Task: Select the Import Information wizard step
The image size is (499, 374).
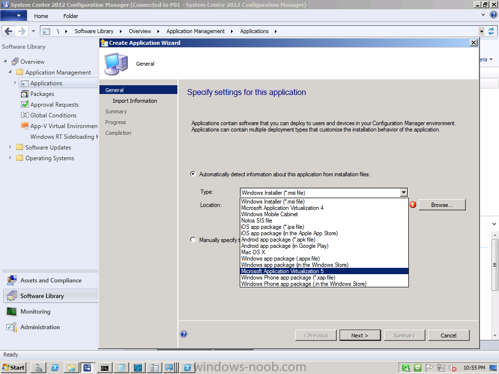Action: 134,101
